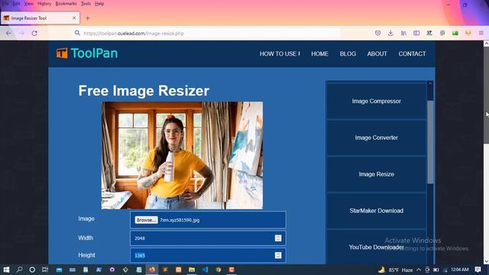This screenshot has width=489, height=275.
Task: Open the Tools menu
Action: point(86,4)
